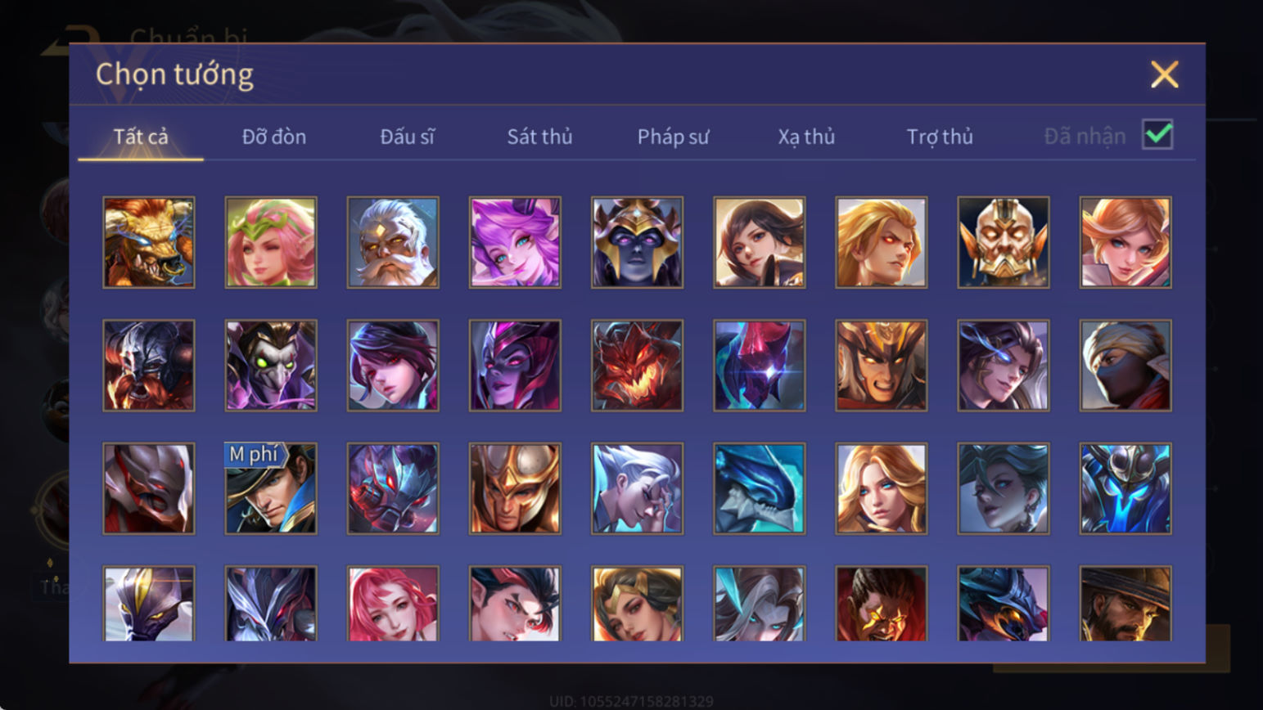The width and height of the screenshot is (1263, 710).
Task: Open the Đấu sĩ tab
Action: (407, 137)
